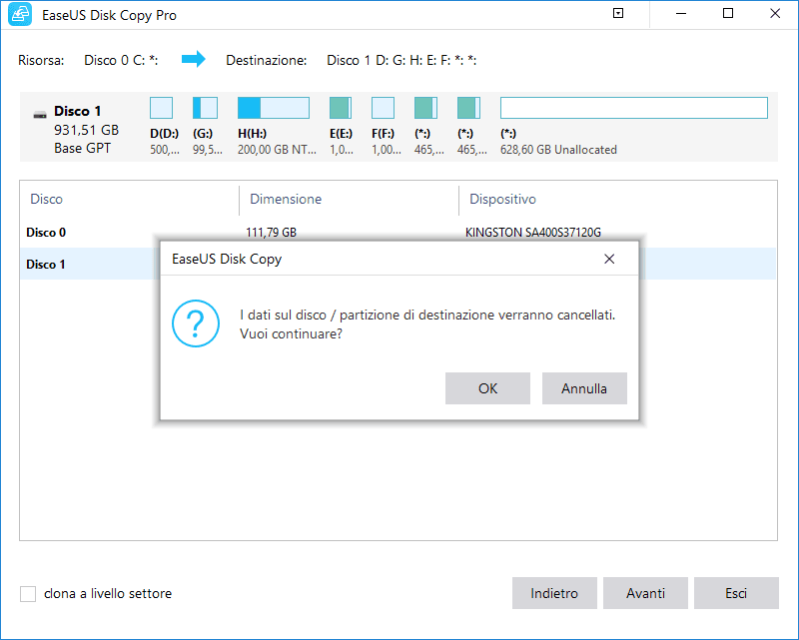Go back with the Indietro button
This screenshot has width=799, height=640.
coord(554,593)
